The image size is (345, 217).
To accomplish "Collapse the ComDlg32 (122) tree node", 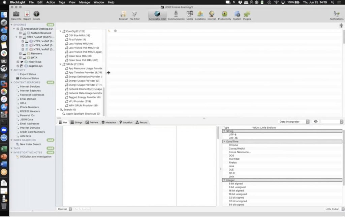I will point(60,31).
